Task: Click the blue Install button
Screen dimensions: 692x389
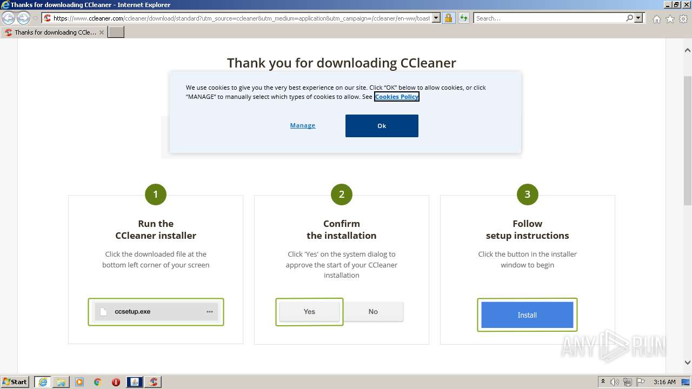Action: (x=527, y=315)
